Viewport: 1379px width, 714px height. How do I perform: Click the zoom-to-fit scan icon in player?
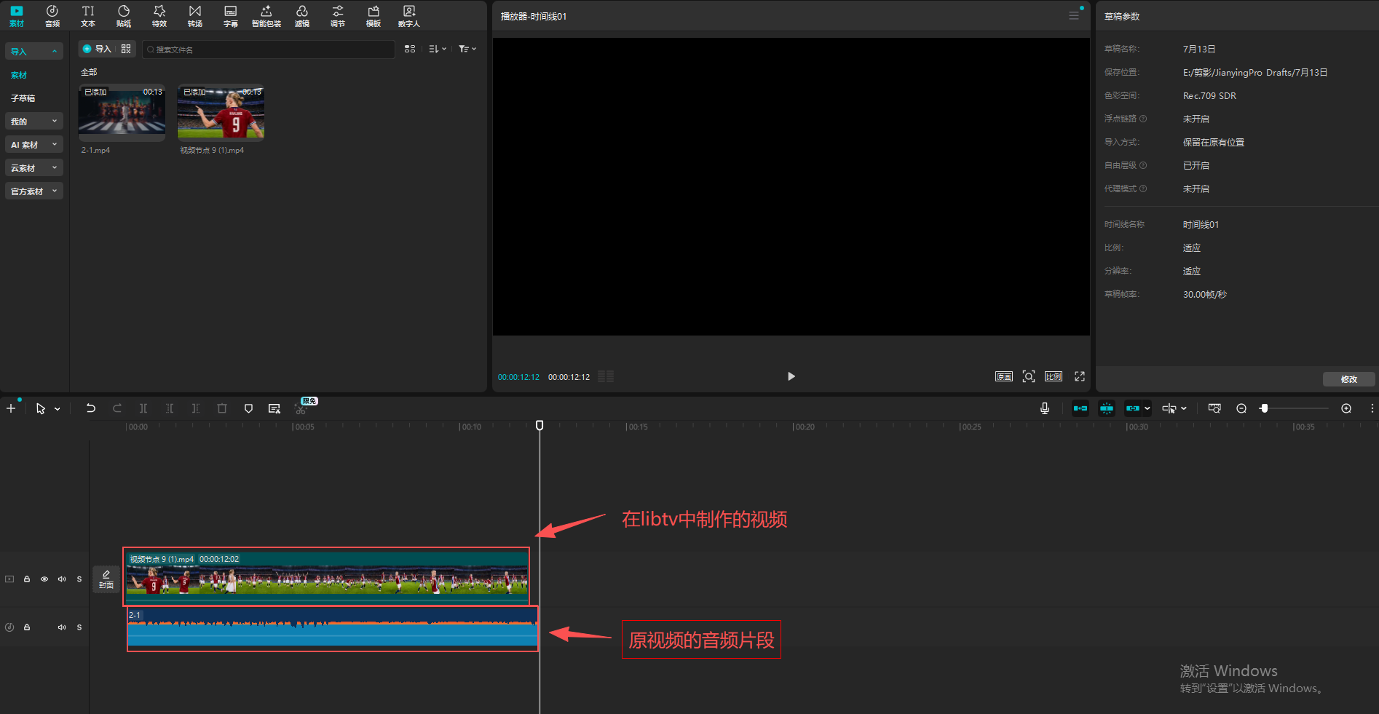(1029, 376)
